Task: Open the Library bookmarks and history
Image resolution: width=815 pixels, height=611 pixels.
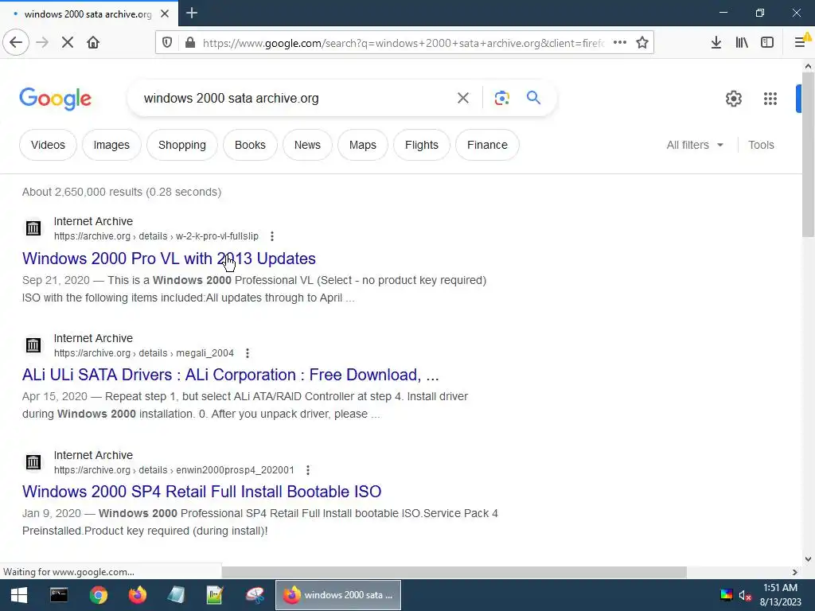Action: click(742, 43)
